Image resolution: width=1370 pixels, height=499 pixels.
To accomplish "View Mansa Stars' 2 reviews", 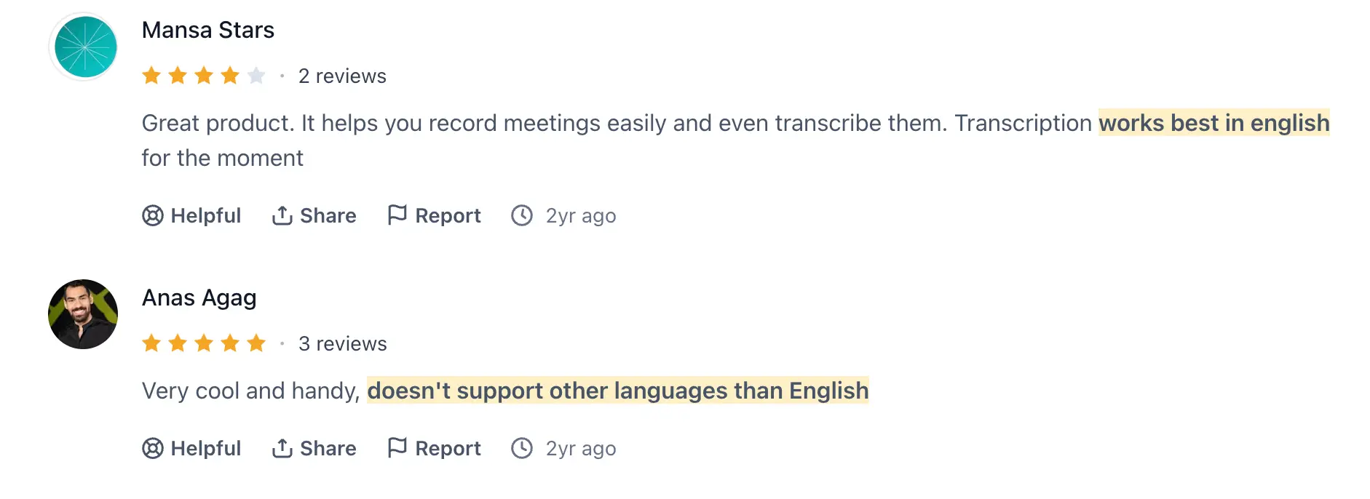I will coord(342,76).
